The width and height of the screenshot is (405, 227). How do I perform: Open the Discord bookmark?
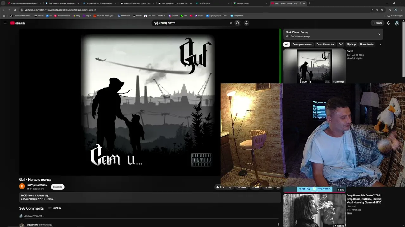(x=173, y=16)
